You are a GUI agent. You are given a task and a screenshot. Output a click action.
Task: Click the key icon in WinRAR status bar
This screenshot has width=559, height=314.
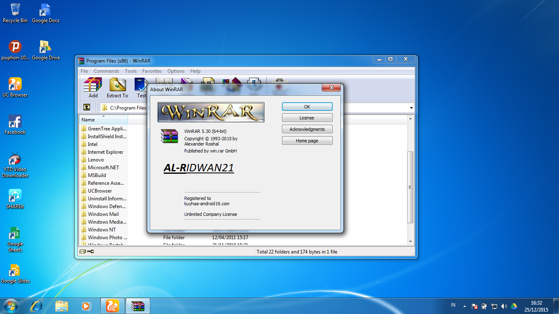90,251
